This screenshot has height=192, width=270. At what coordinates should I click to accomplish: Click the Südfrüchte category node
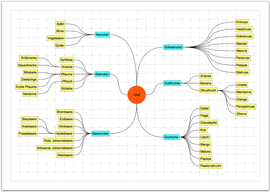(172, 83)
